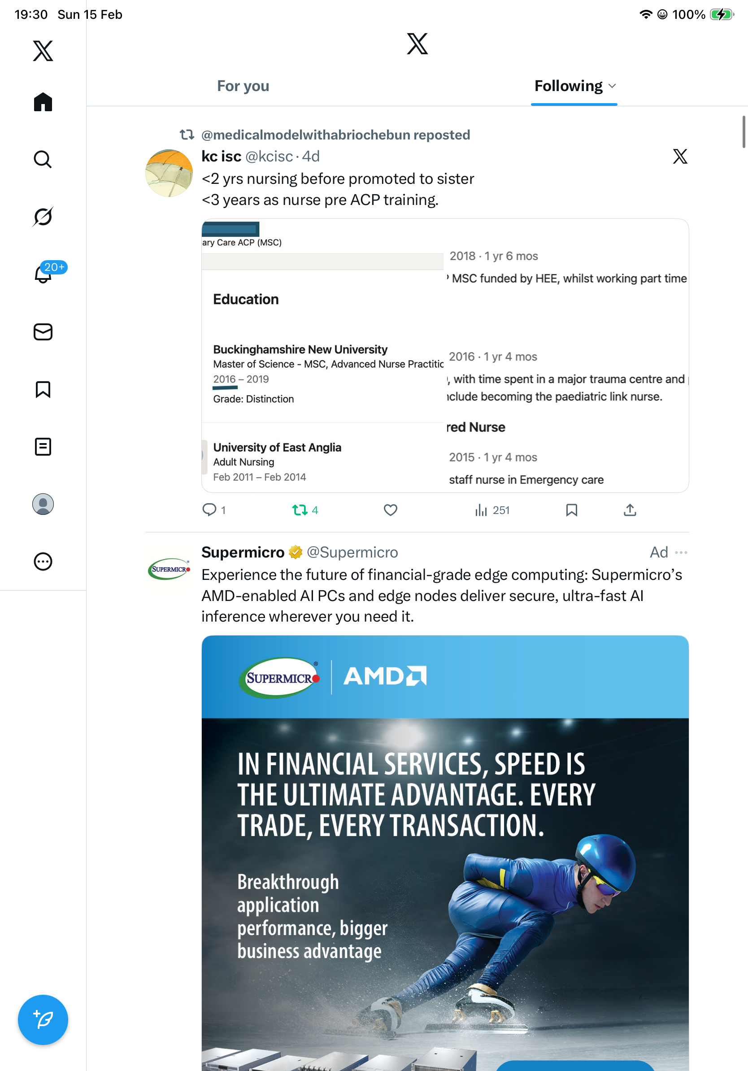Open Bookmarks in the sidebar
This screenshot has height=1071, width=748.
tap(43, 389)
